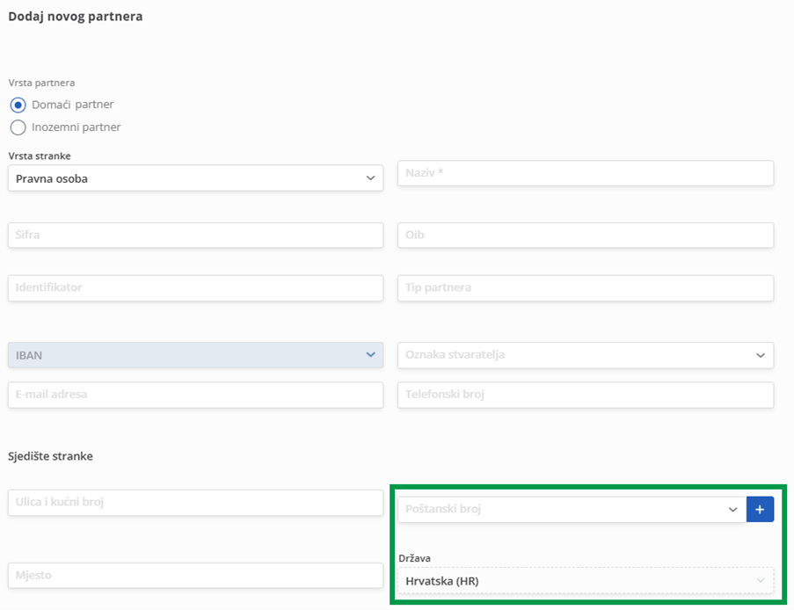
Task: Open the Vrsta stranke dropdown
Action: pos(195,178)
